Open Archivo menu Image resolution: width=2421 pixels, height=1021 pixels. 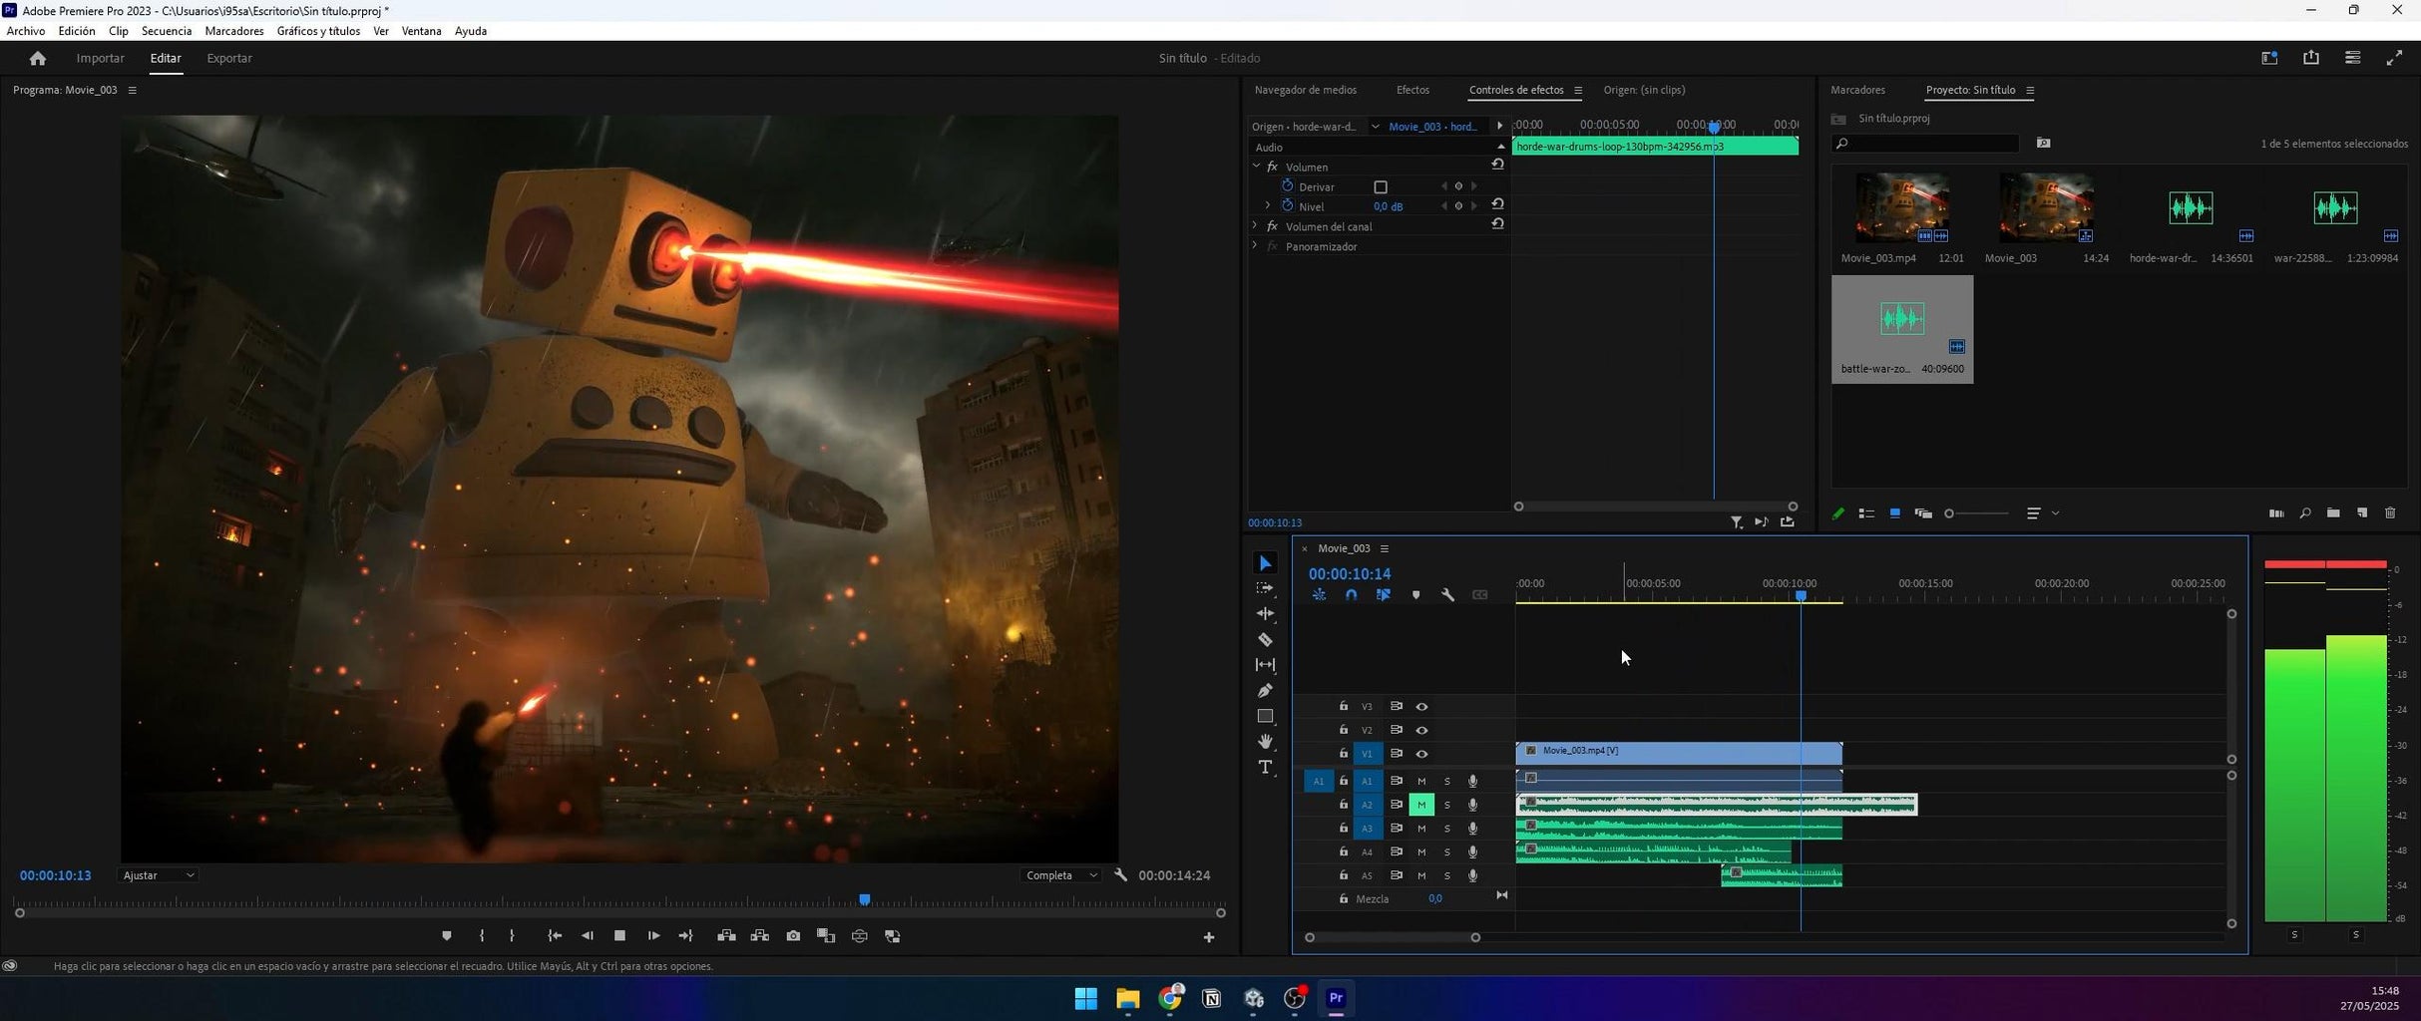(x=26, y=31)
